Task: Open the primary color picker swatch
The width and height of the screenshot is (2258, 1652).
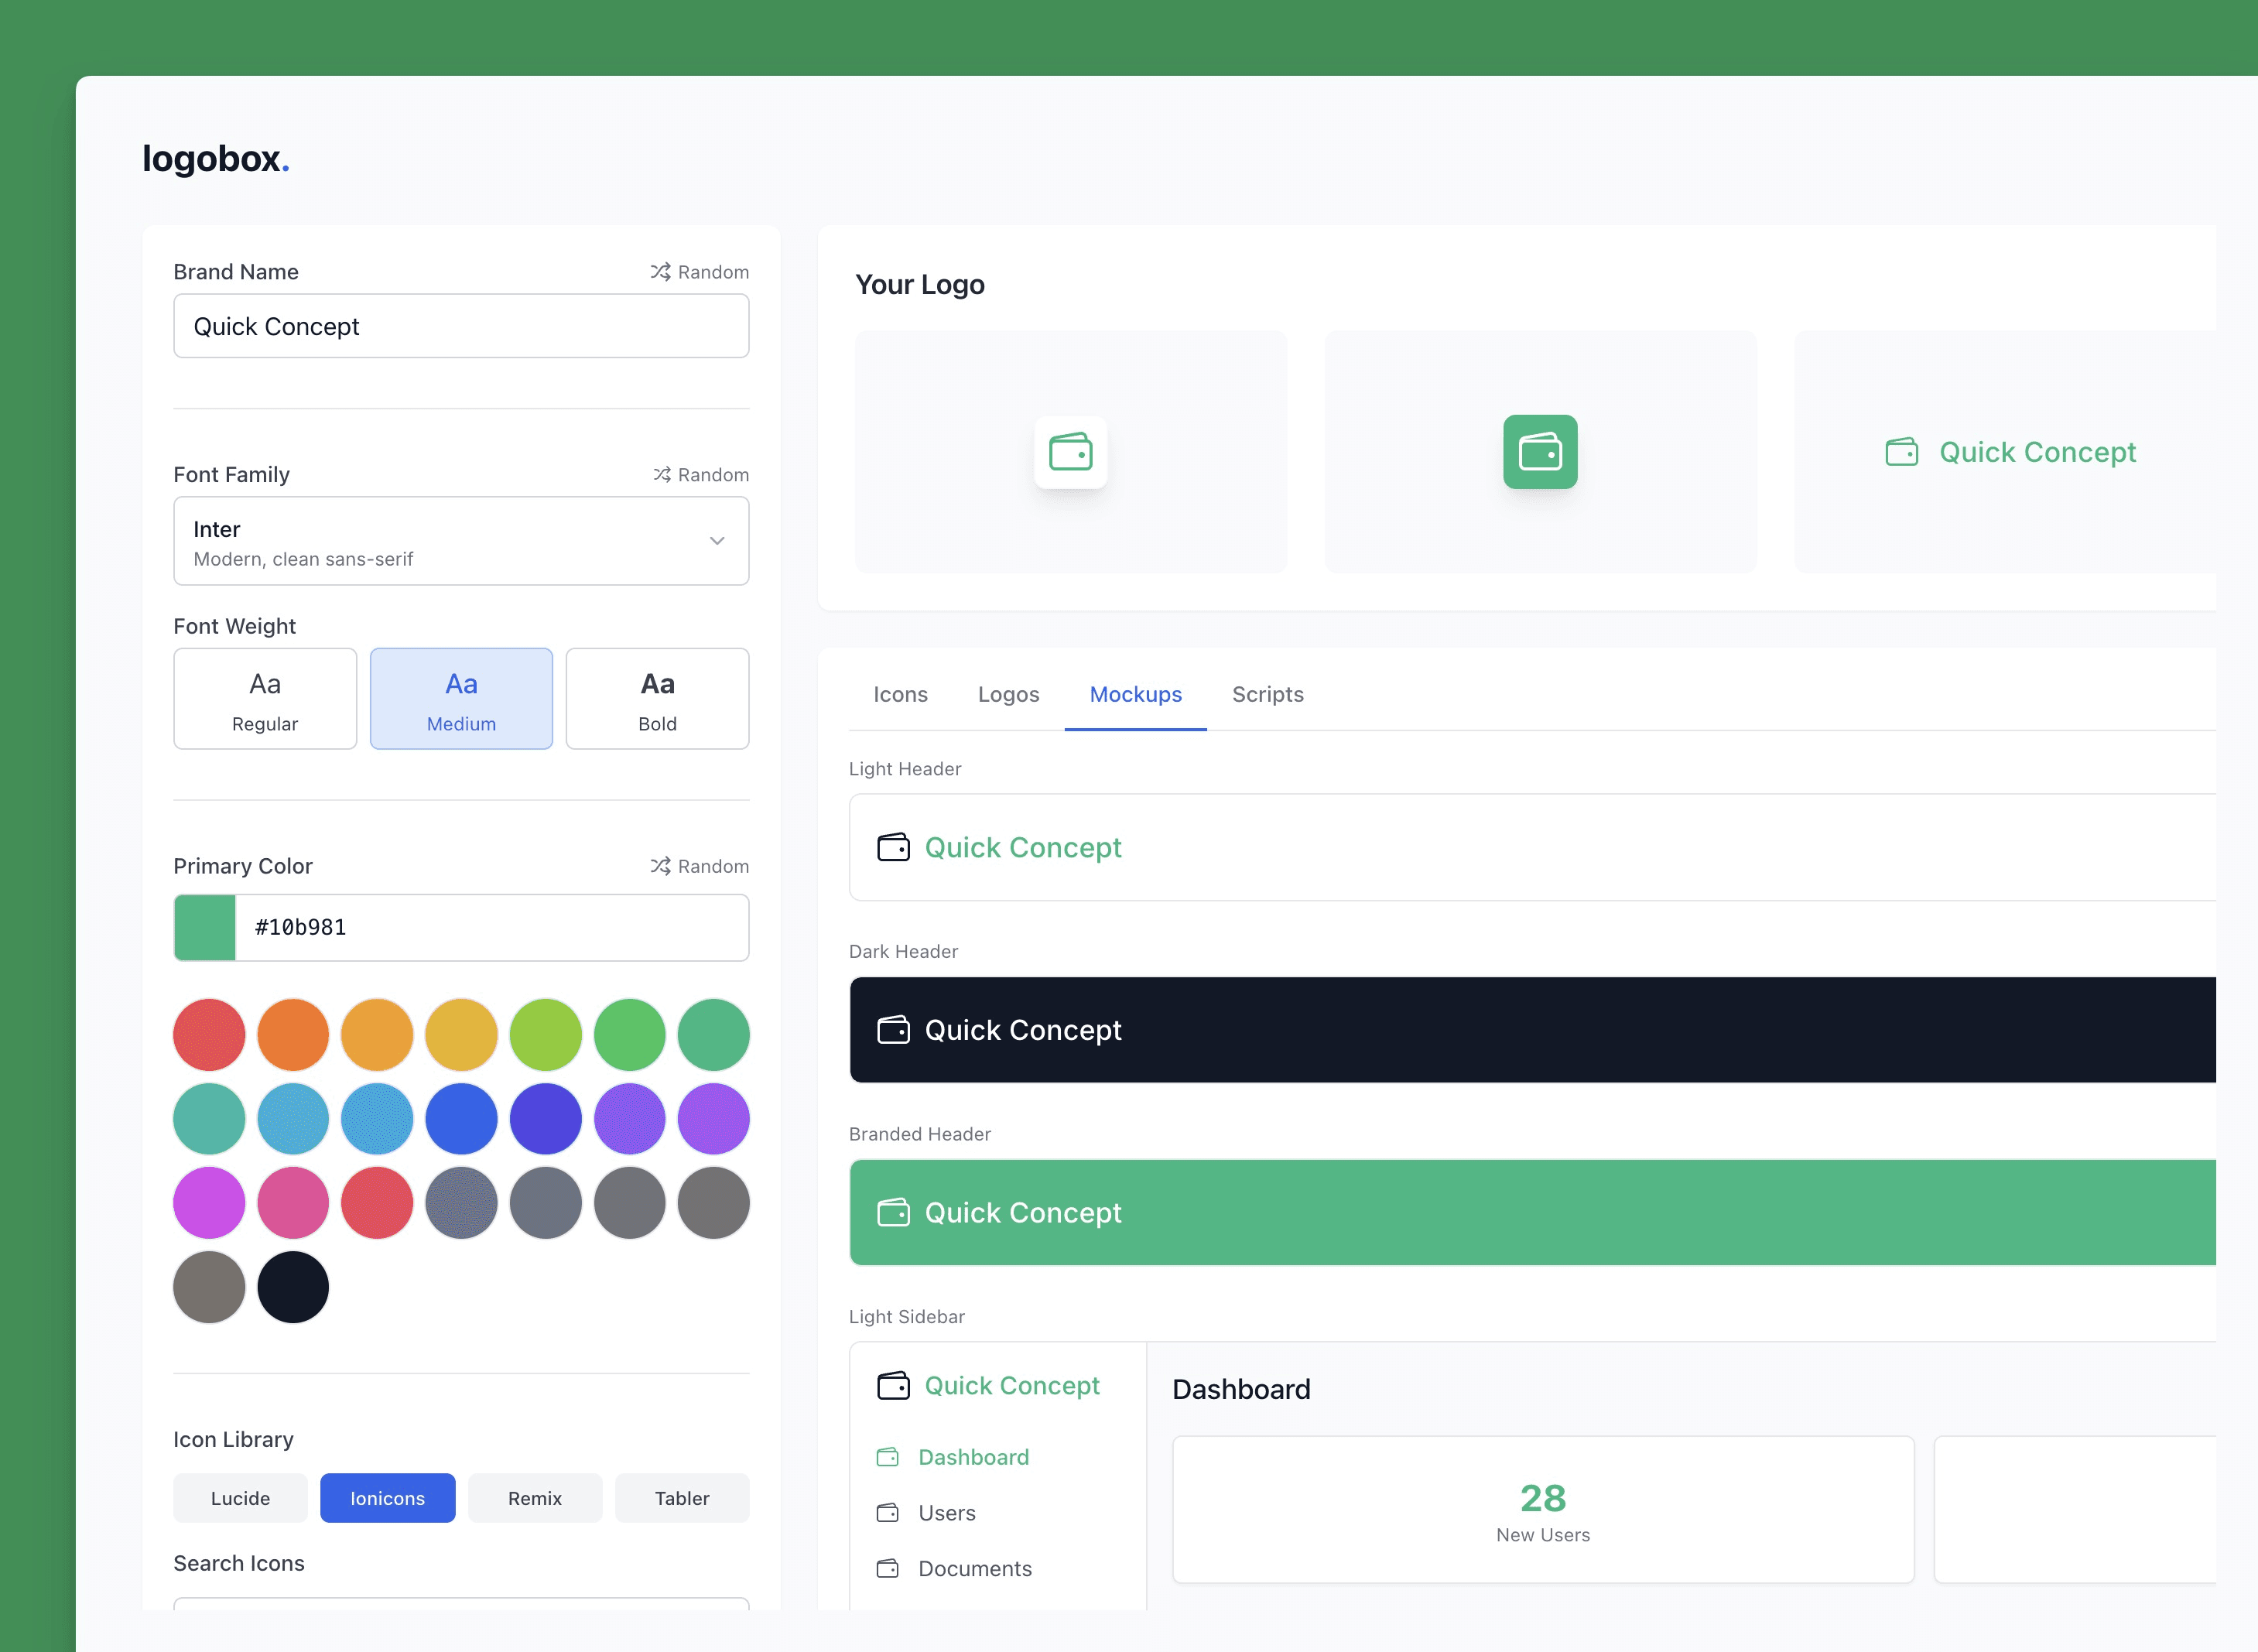Action: (205, 928)
